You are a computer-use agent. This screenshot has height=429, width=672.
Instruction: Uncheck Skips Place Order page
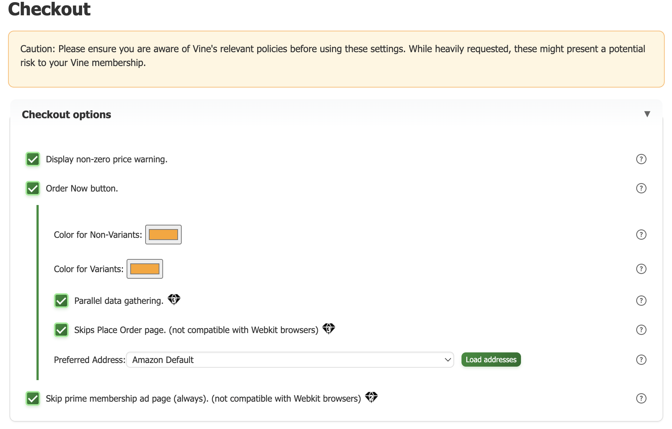(x=61, y=330)
